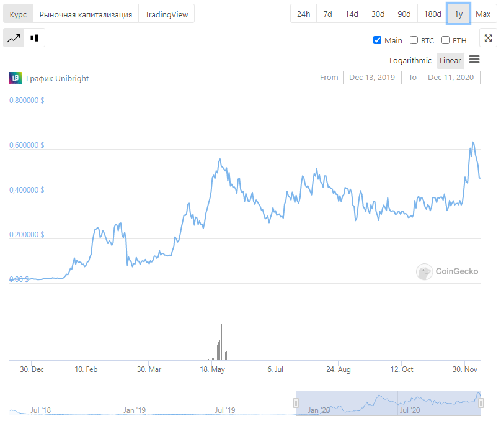This screenshot has height=426, width=501.
Task: Click the Unibright logo icon
Action: pos(16,78)
